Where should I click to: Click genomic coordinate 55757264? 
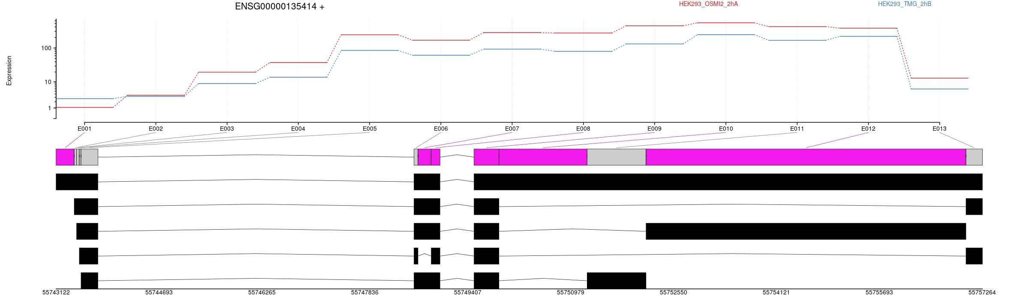pyautogui.click(x=982, y=293)
